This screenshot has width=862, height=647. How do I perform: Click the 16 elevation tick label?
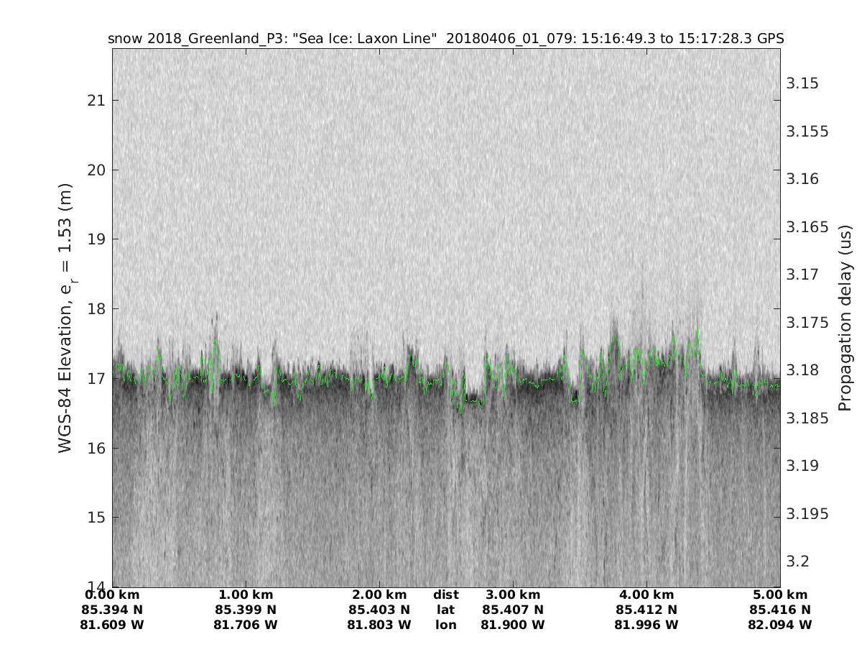(96, 448)
